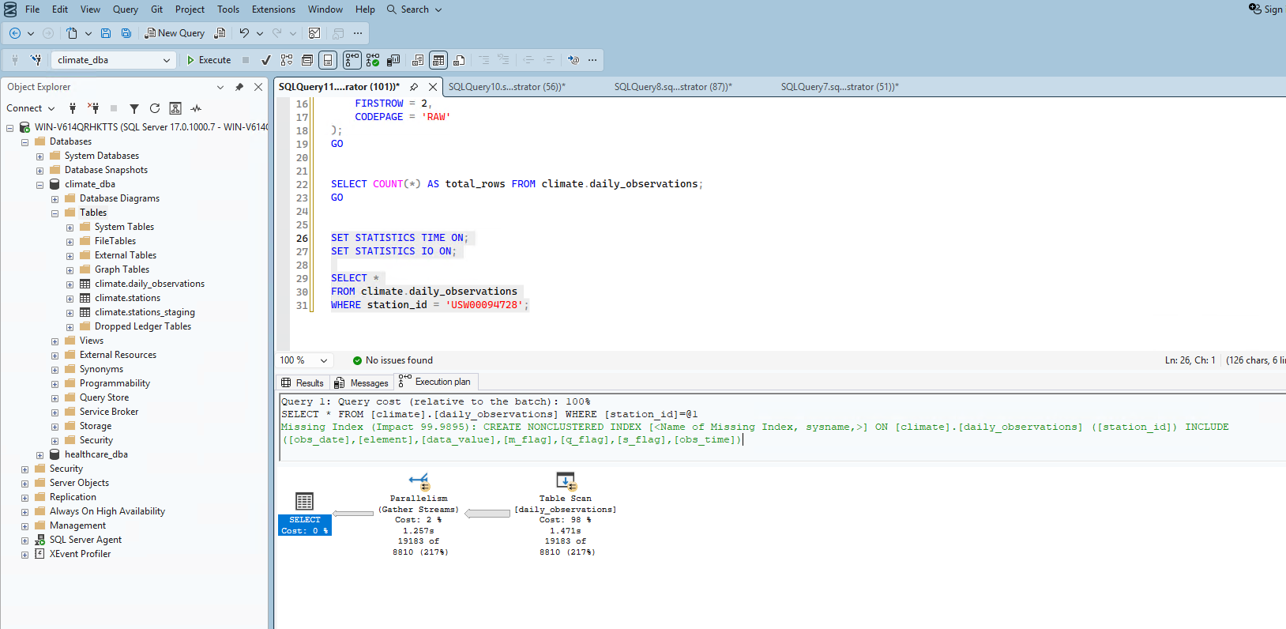The width and height of the screenshot is (1286, 629).
Task: Select the climate.stations_staging table
Action: pos(145,312)
